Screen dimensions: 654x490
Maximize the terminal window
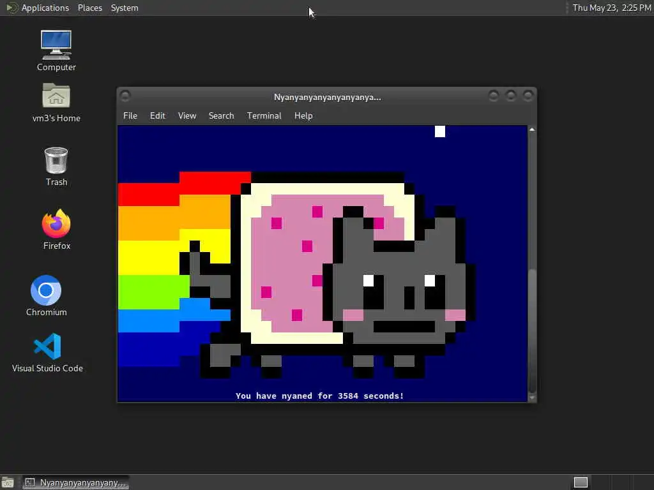pos(510,96)
